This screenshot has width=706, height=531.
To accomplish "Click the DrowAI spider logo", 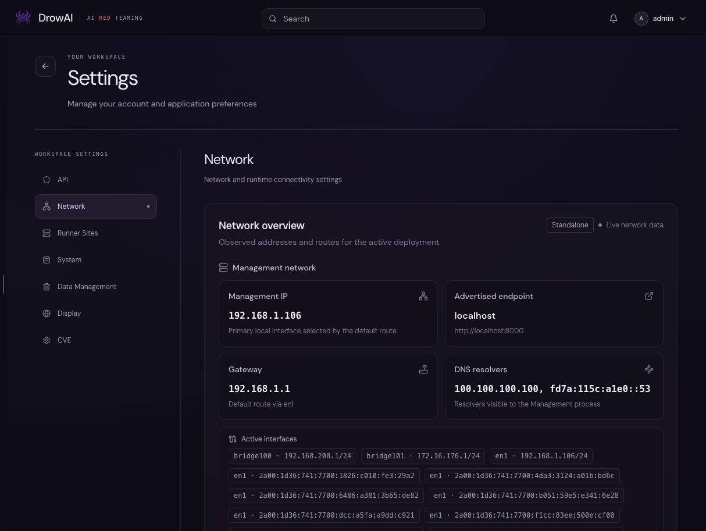I will coord(23,18).
